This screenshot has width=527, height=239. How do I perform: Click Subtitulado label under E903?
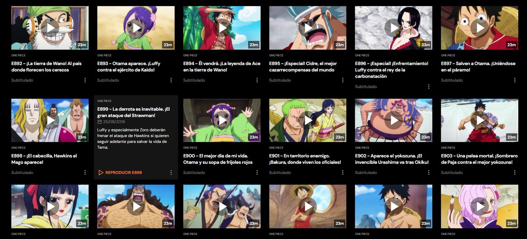pyautogui.click(x=452, y=173)
